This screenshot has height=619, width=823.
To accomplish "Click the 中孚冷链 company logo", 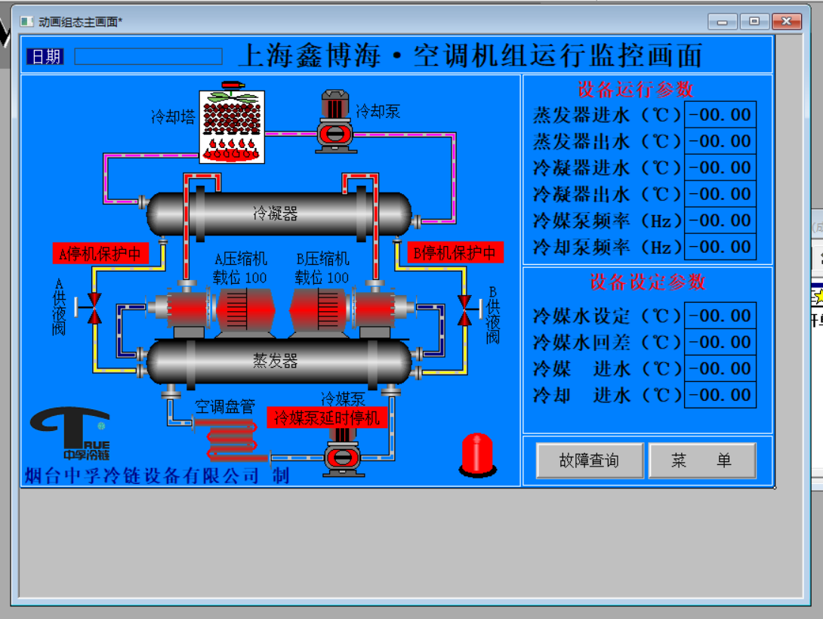I will click(x=71, y=434).
